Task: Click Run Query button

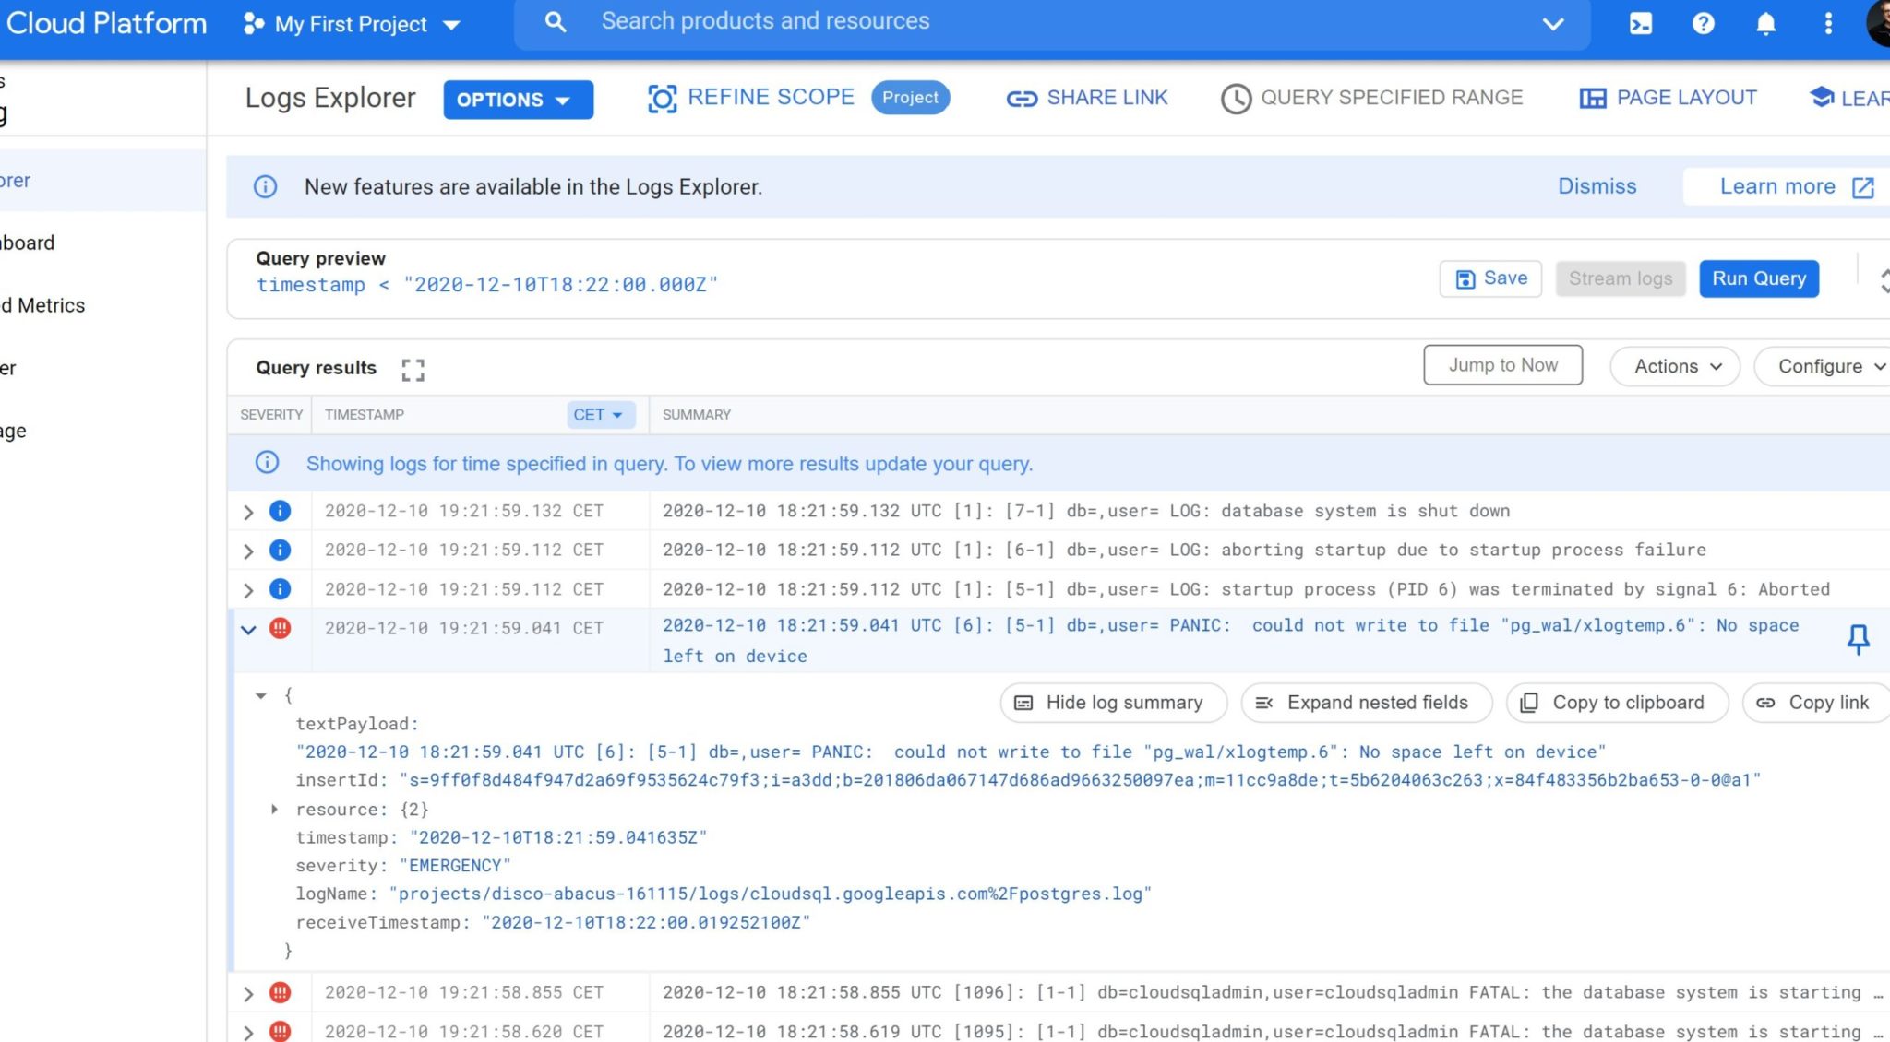Action: pos(1759,278)
